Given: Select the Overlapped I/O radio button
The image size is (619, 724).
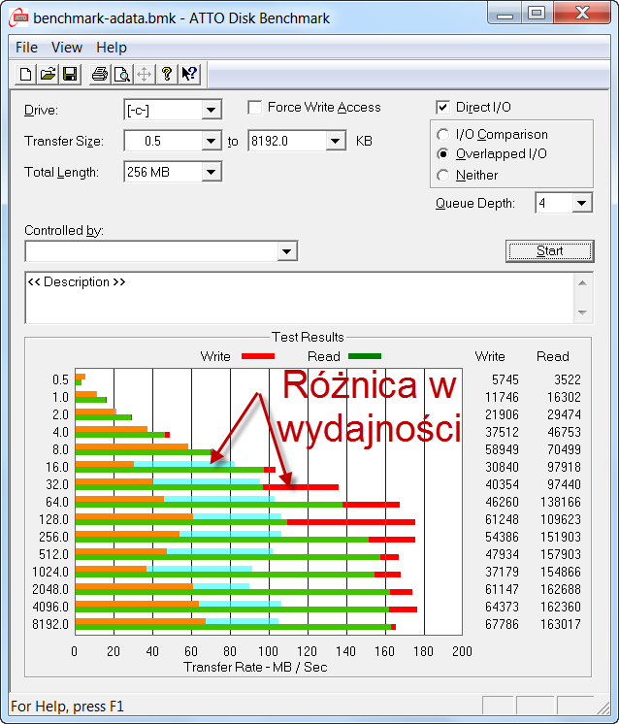Looking at the screenshot, I should 442,153.
